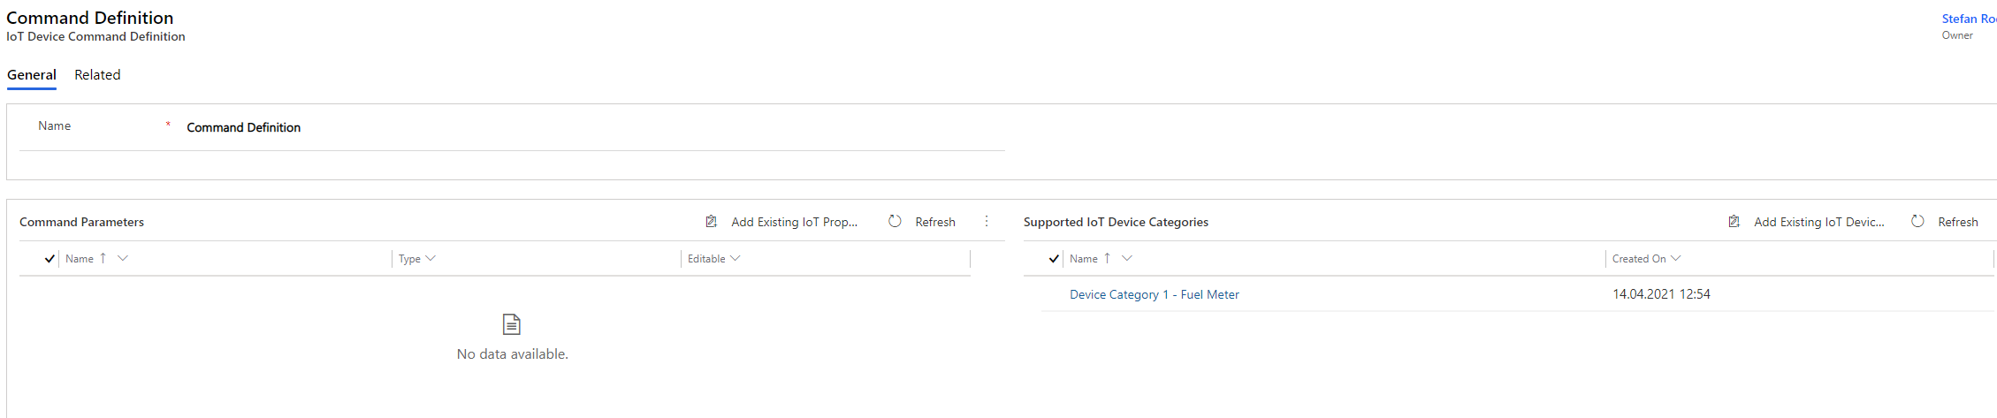Open more commands ellipsis in Command Parameters
1997x418 pixels.
coord(987,222)
